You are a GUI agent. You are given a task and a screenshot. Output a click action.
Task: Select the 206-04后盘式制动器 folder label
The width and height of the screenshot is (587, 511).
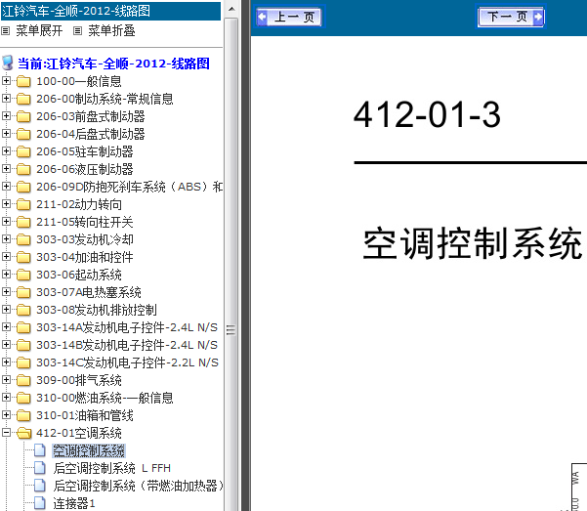(90, 134)
